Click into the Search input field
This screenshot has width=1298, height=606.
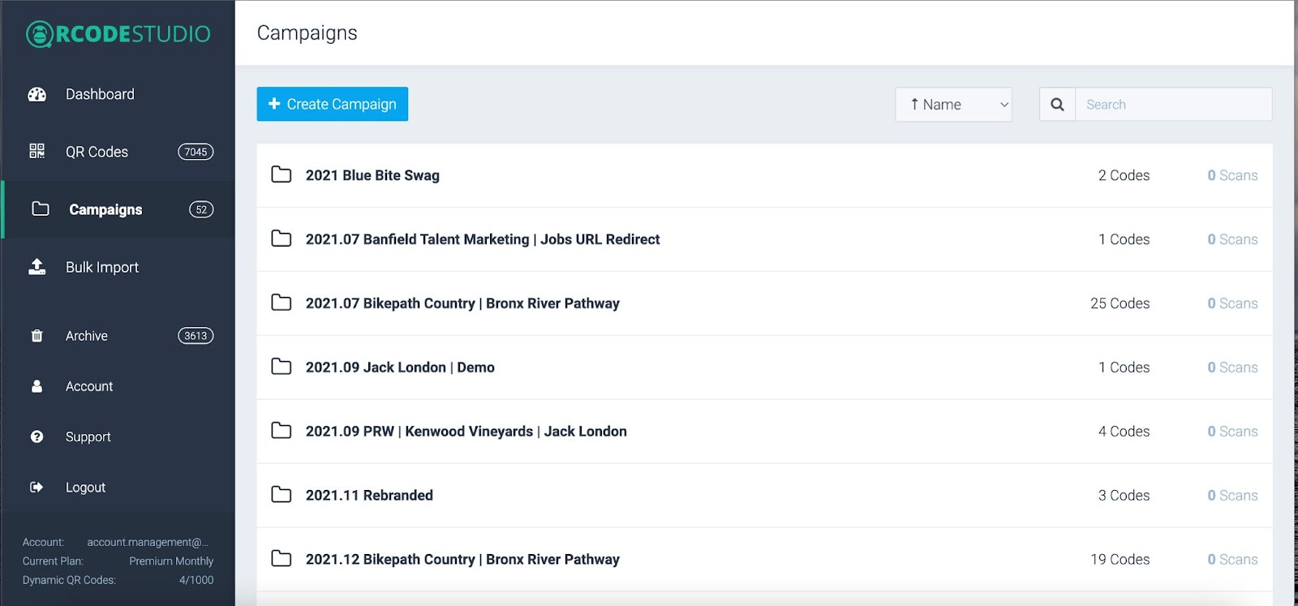pyautogui.click(x=1172, y=105)
